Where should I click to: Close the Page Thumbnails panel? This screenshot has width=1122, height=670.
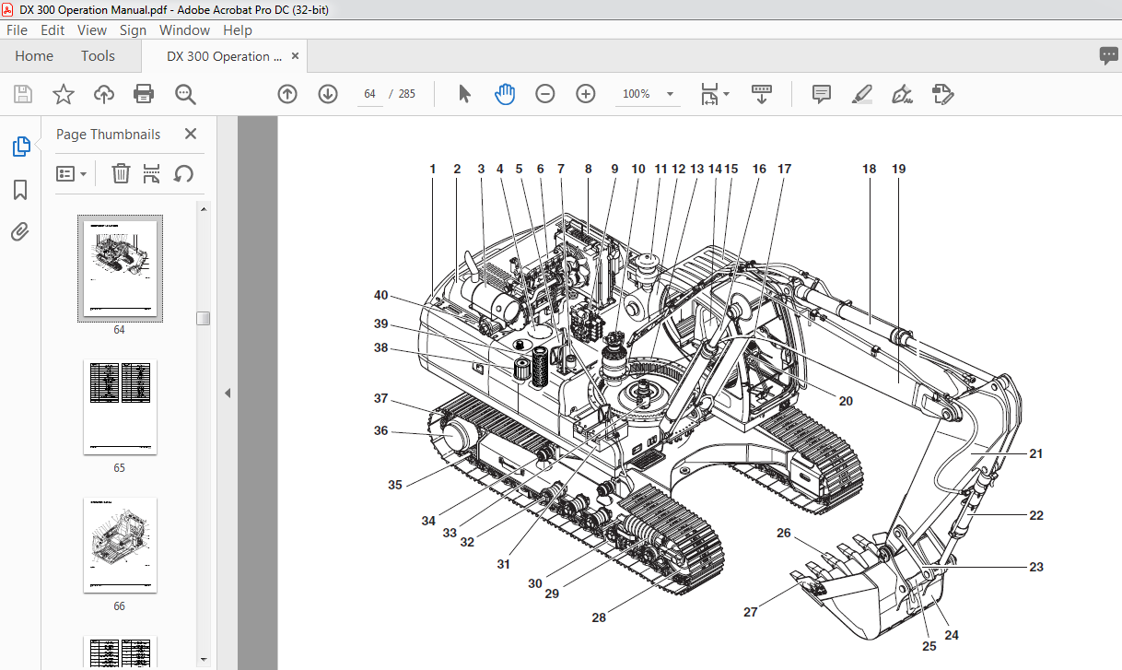[x=191, y=134]
